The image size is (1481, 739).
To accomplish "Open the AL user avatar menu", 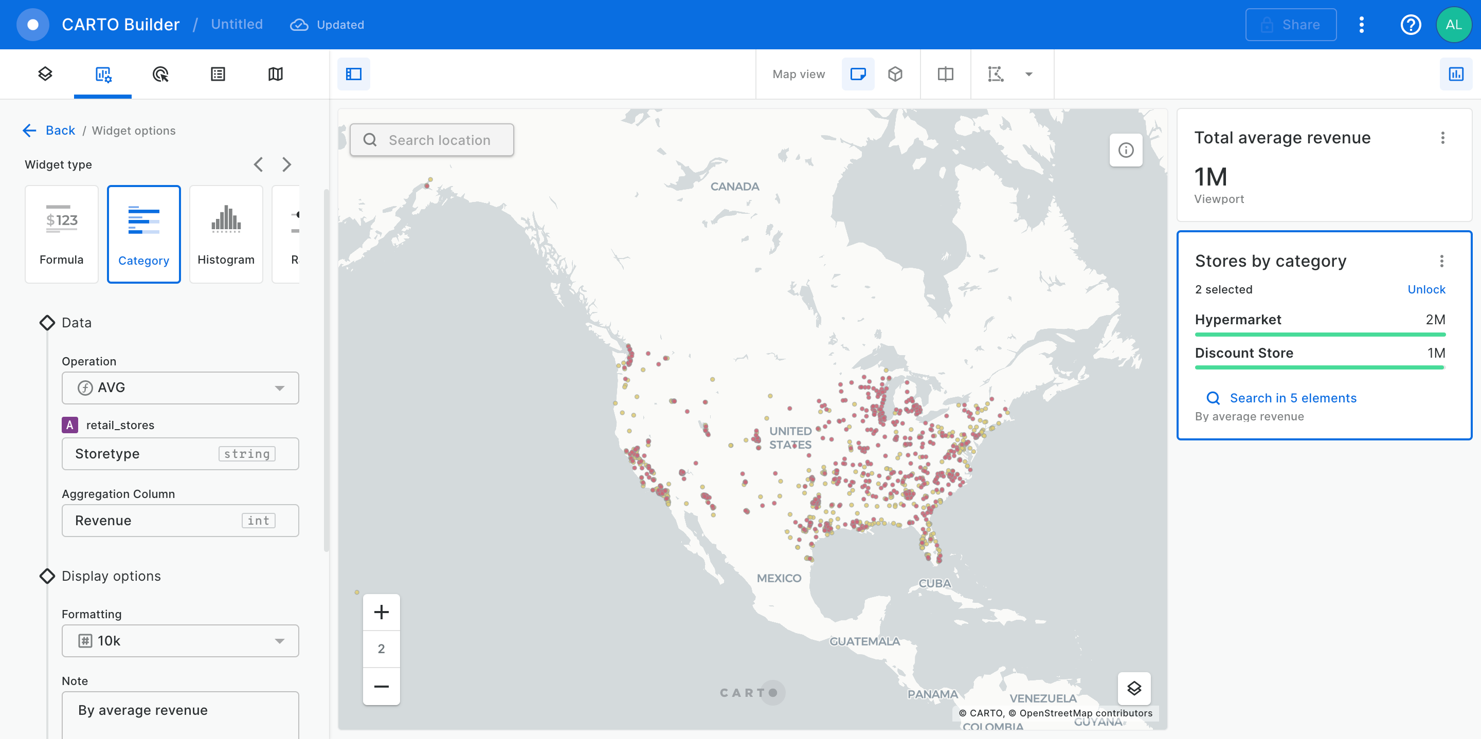I will pyautogui.click(x=1453, y=25).
